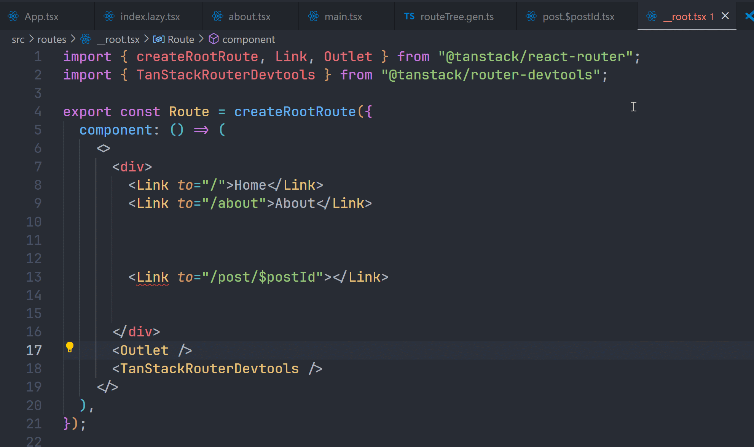754x447 pixels.
Task: Click React icon on about.tsx tab
Action: [x=218, y=16]
